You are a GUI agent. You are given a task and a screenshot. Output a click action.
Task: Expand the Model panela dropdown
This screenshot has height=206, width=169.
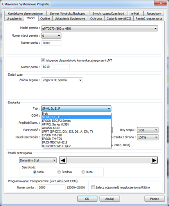tap(100, 28)
